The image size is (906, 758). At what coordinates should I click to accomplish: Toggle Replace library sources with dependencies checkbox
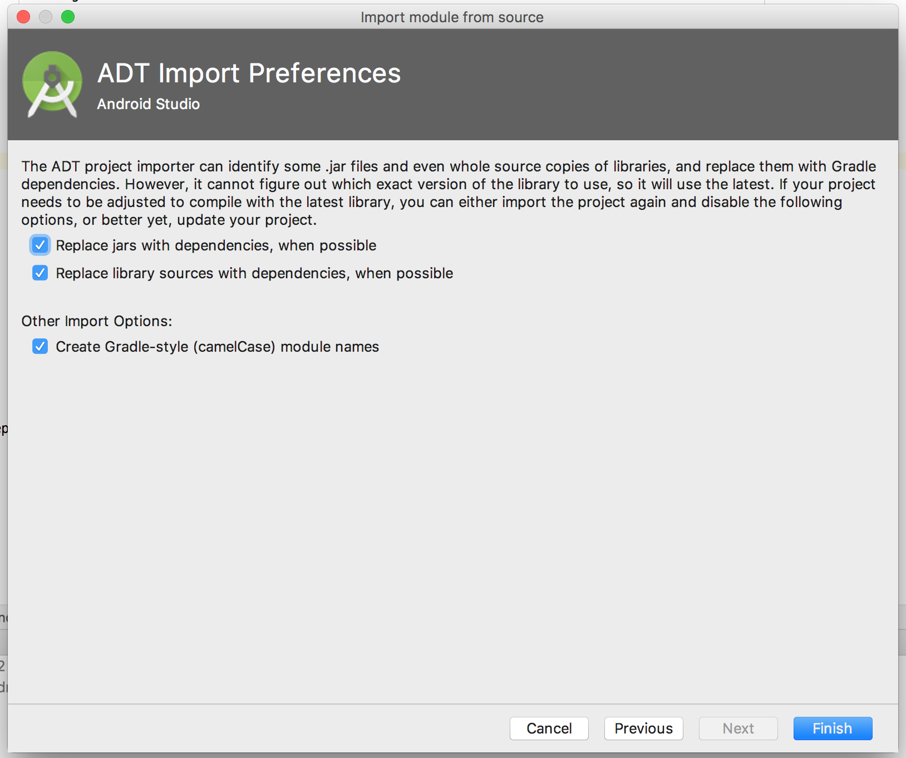coord(40,273)
